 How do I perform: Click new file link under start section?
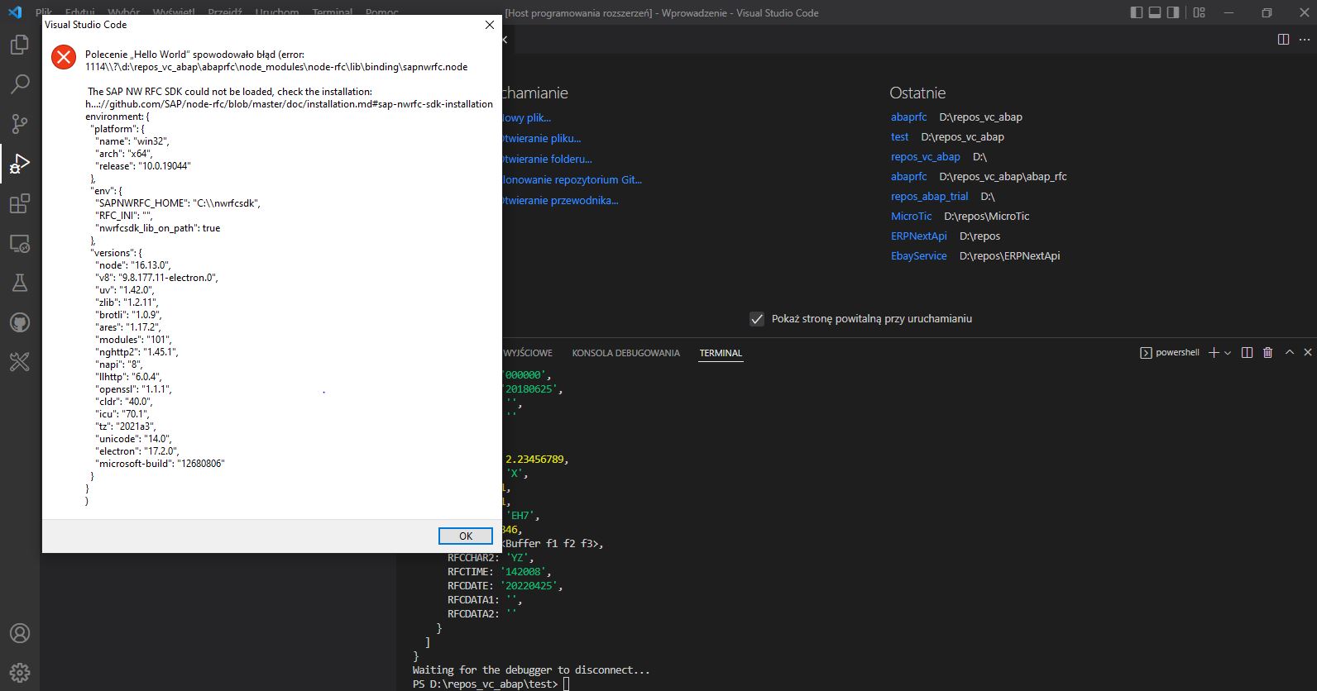coord(526,118)
